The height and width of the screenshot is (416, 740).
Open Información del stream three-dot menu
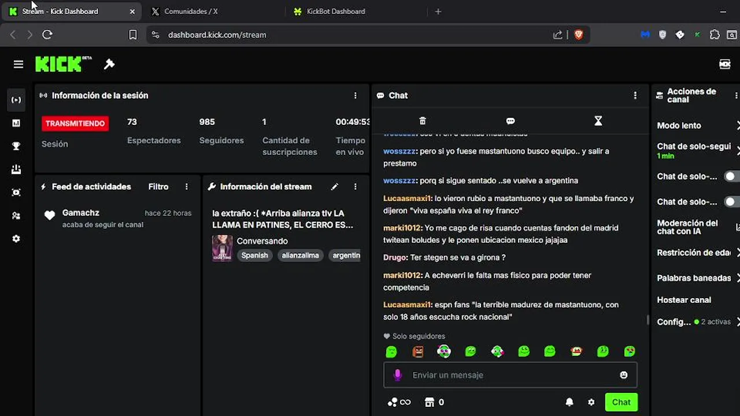point(356,187)
